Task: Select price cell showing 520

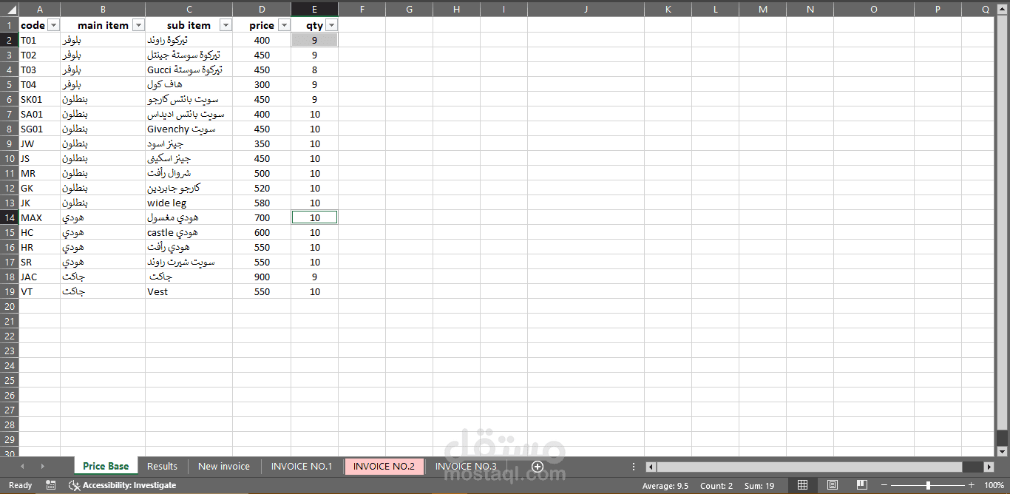Action: coord(262,188)
